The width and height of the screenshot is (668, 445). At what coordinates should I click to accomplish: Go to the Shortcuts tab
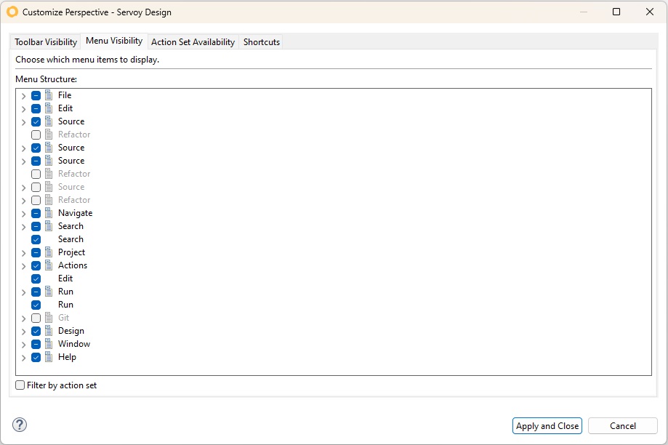[262, 42]
